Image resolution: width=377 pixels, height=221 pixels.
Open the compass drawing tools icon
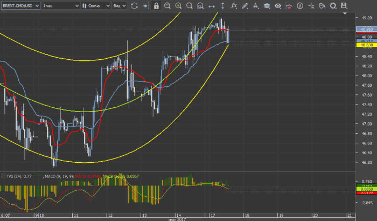[x=256, y=6]
